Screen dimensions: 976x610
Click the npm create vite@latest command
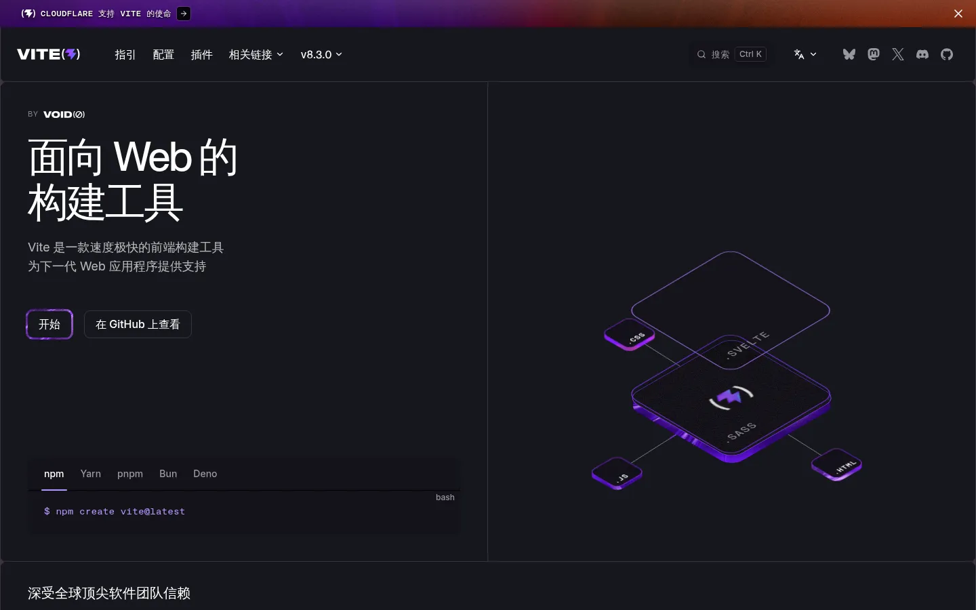click(115, 512)
